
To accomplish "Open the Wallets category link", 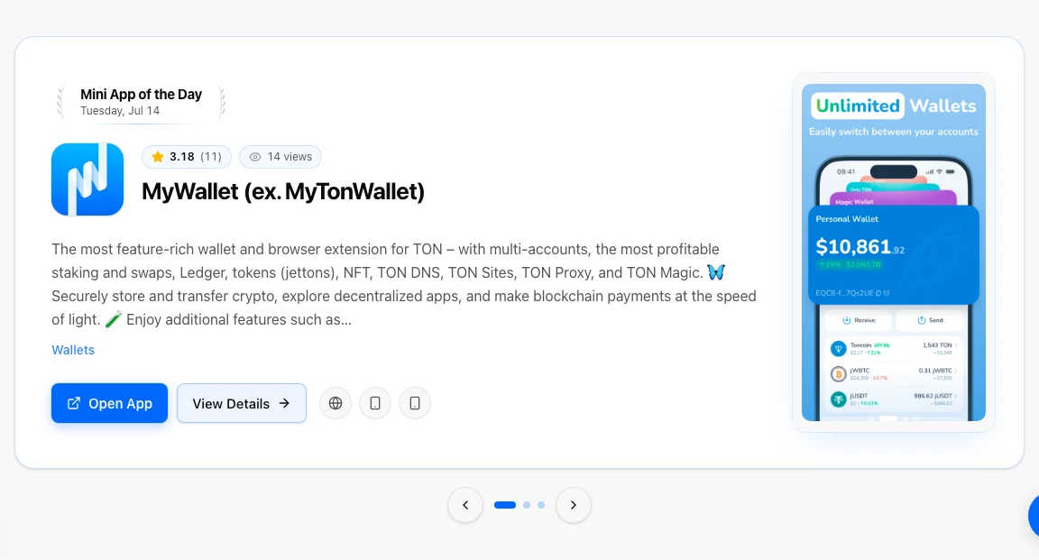I will click(x=73, y=350).
